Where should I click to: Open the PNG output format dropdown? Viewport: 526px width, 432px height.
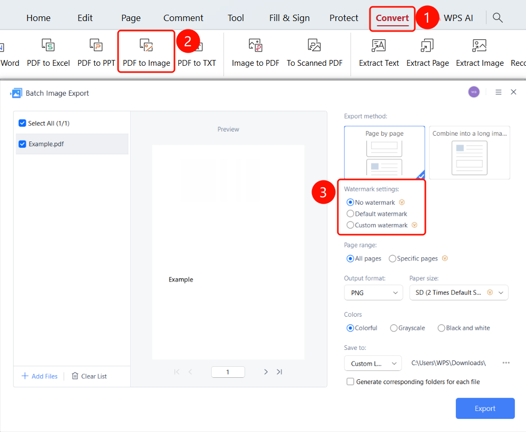[373, 293]
